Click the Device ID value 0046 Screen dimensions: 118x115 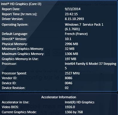(69, 83)
